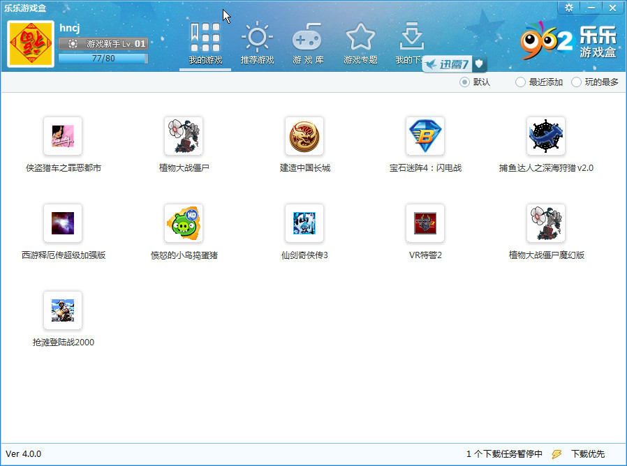
Task: Click the 侠盗猎车之罪恶都市 title text
Action: 63,168
